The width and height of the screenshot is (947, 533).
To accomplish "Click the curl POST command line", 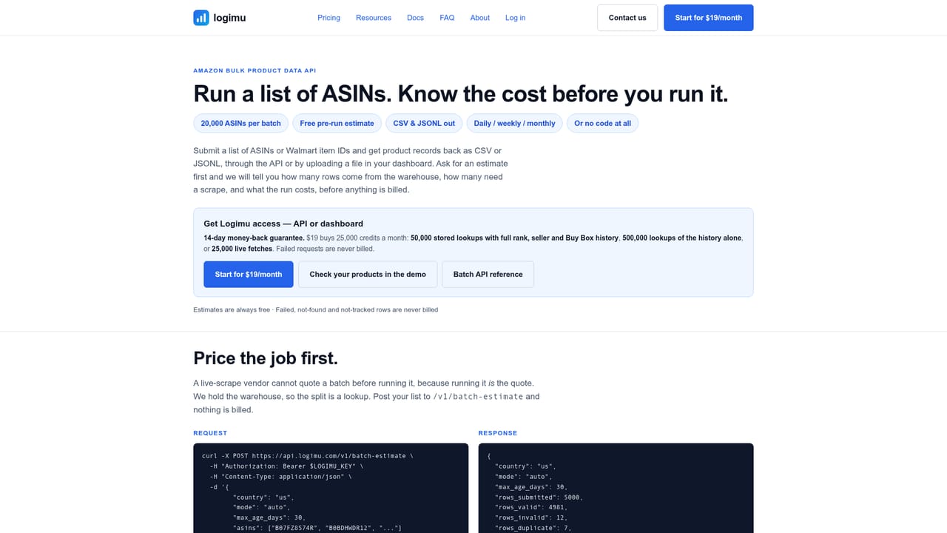I will pos(308,456).
